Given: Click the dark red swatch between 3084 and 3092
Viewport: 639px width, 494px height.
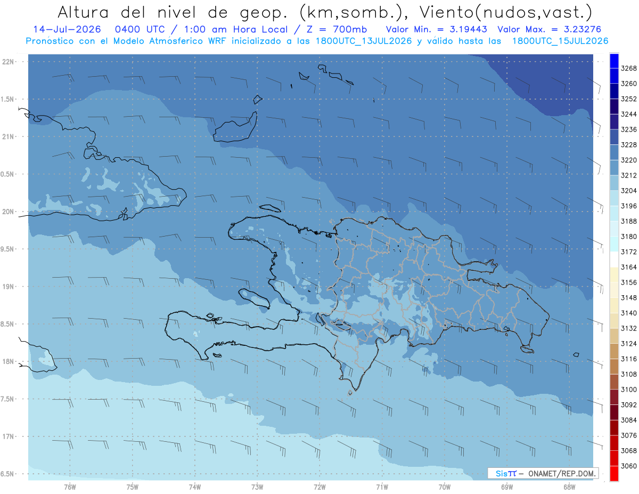Looking at the screenshot, I should coord(614,412).
